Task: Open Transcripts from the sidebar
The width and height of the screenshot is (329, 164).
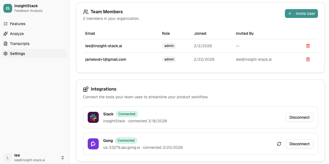Action: coord(20,44)
